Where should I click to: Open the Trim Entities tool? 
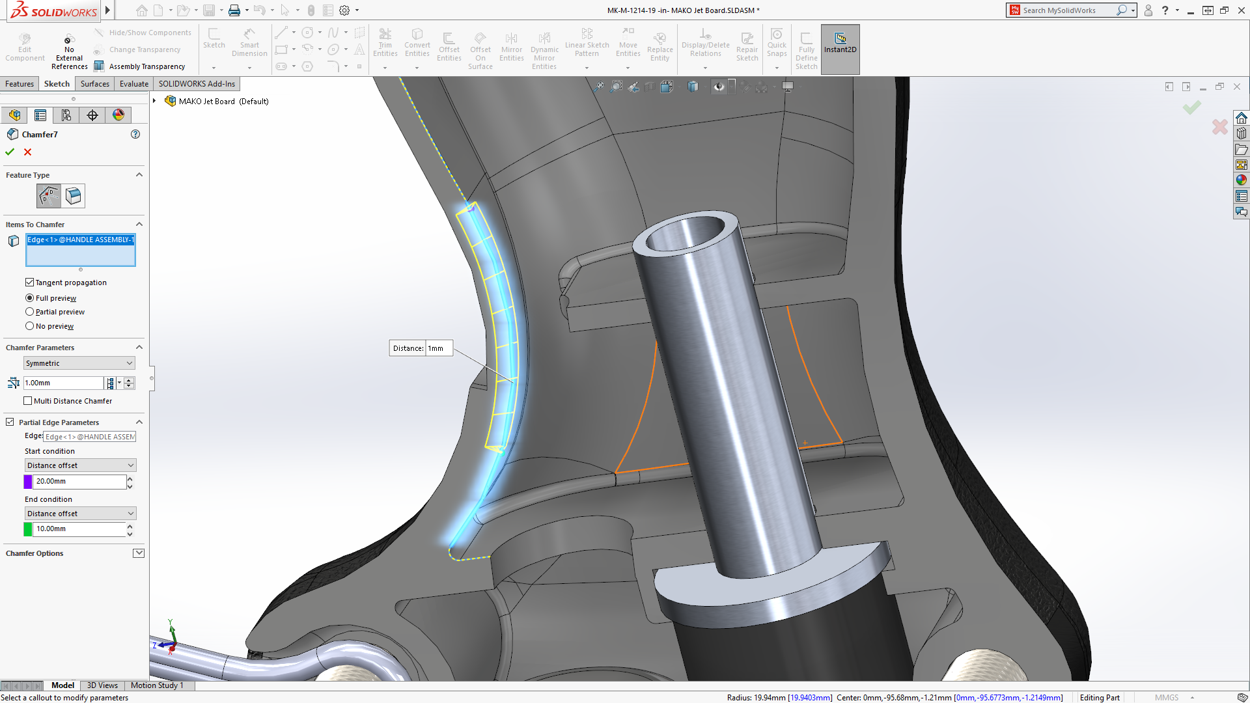click(385, 44)
